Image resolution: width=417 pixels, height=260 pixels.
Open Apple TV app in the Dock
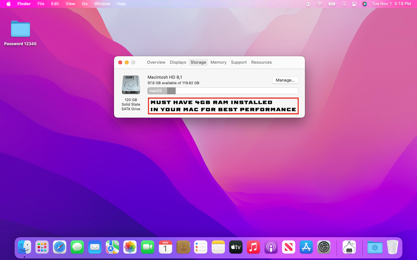[x=236, y=247]
